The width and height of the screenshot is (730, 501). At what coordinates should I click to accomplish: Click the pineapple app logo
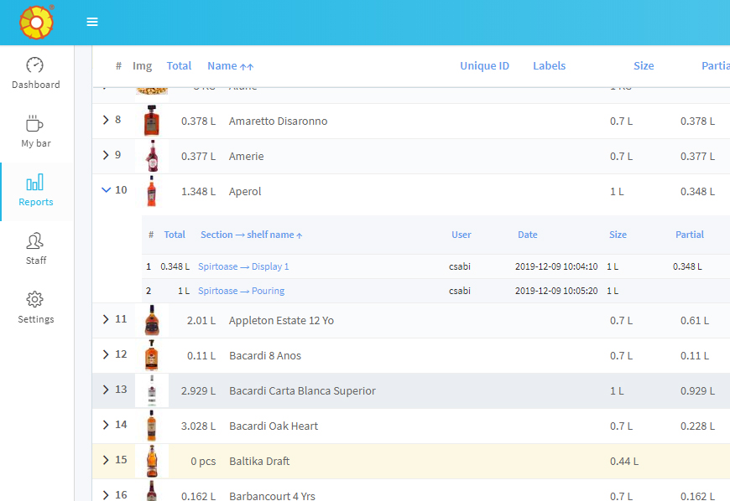36,23
